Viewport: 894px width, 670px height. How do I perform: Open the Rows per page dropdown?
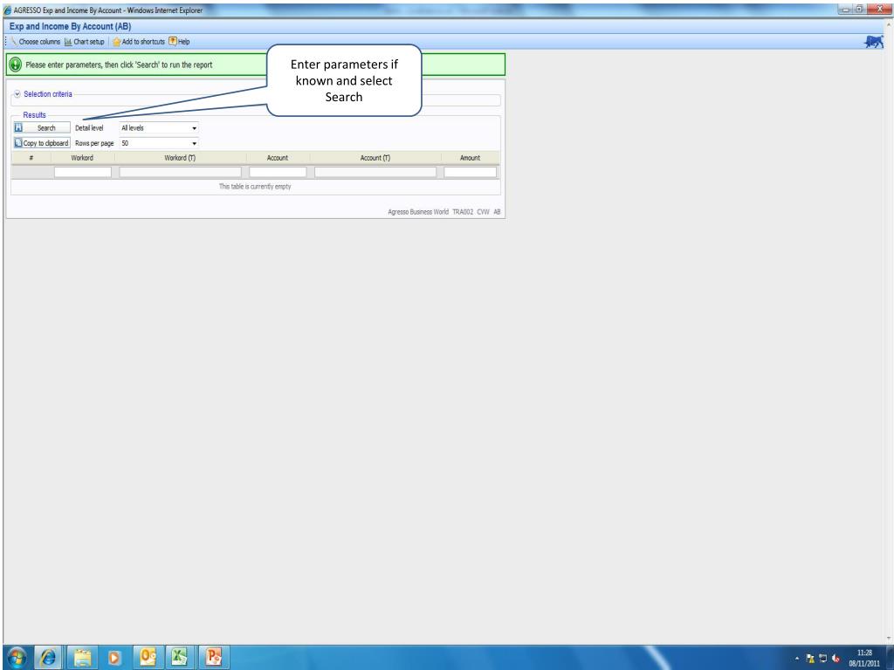pos(159,143)
